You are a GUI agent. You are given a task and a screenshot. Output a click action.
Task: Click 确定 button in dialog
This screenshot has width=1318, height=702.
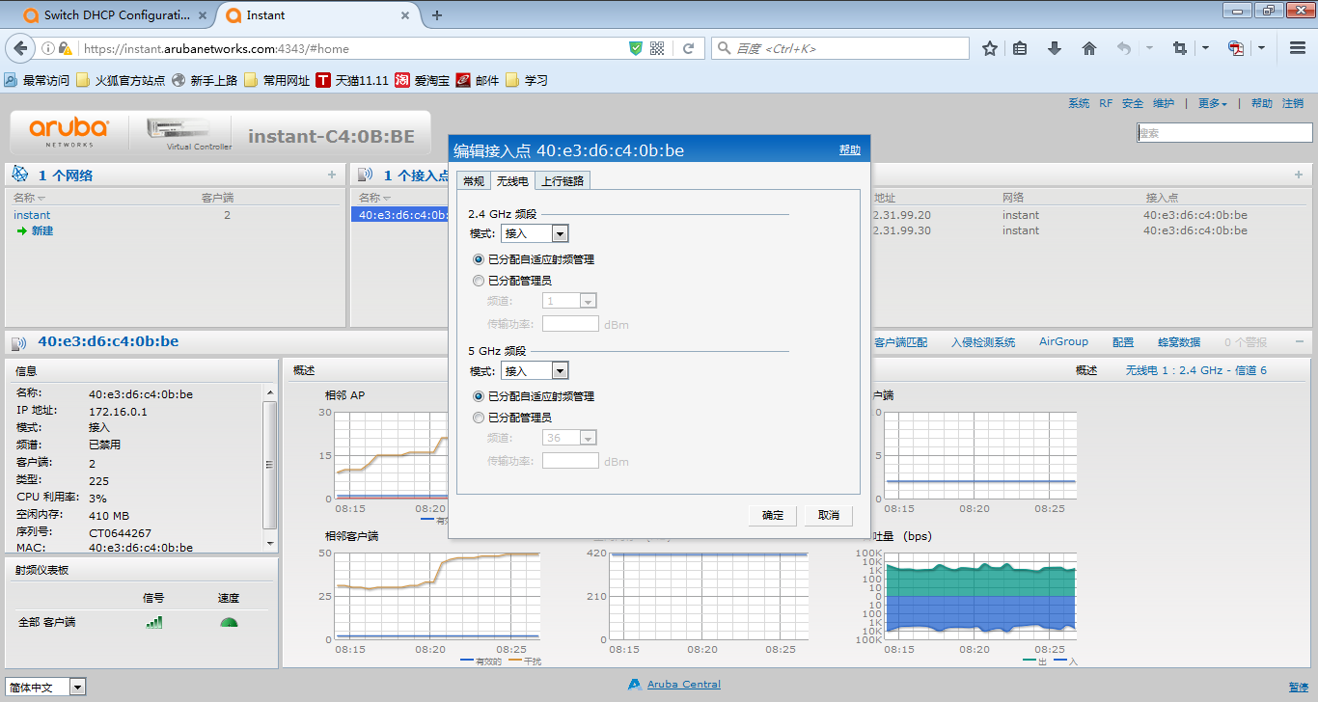coord(773,515)
